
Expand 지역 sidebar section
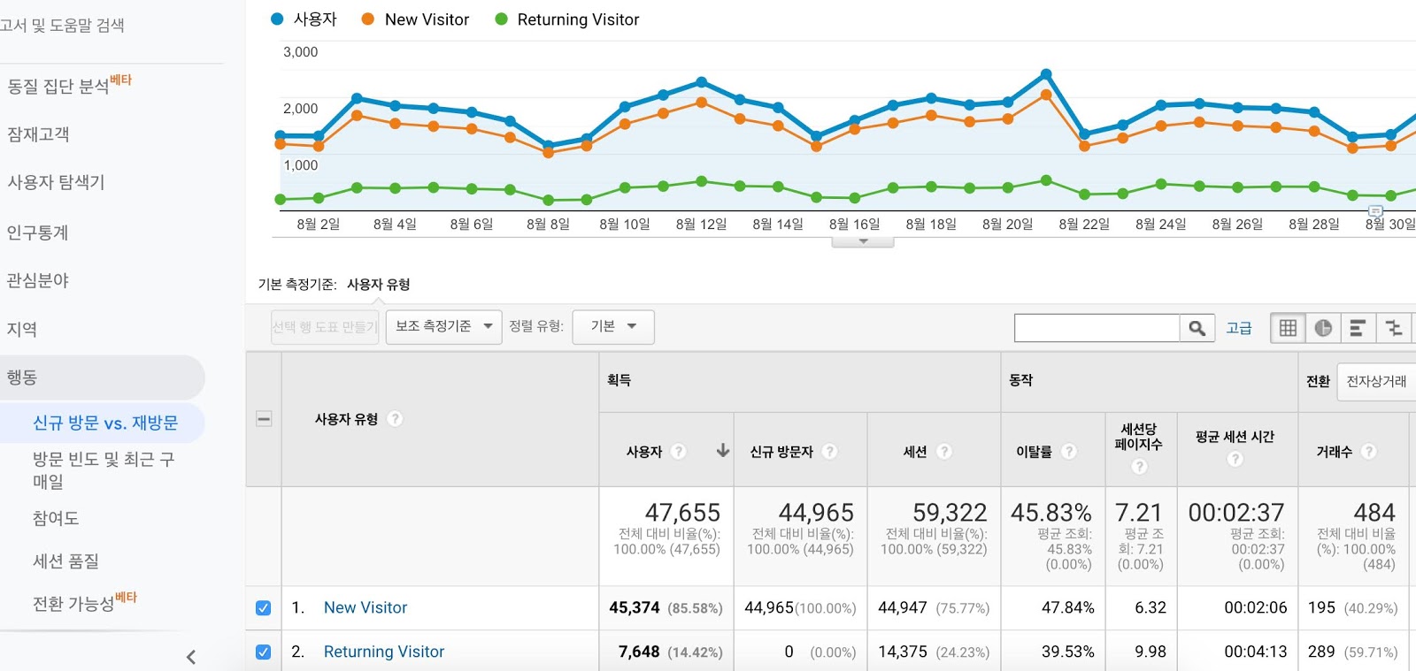(22, 329)
